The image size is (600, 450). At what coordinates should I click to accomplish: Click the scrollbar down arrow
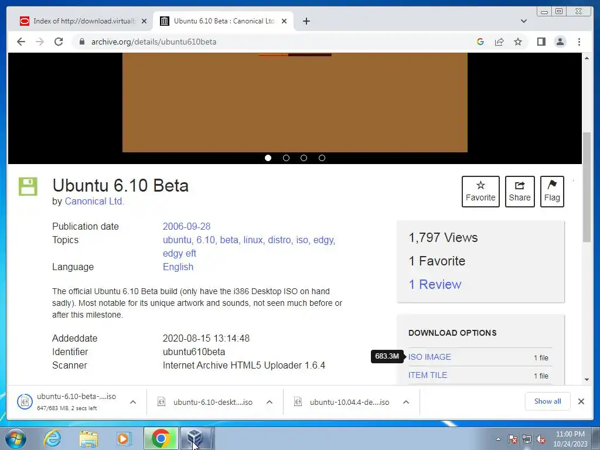[587, 380]
